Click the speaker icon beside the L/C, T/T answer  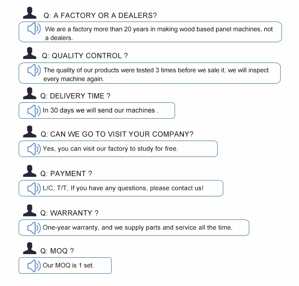coord(34,188)
